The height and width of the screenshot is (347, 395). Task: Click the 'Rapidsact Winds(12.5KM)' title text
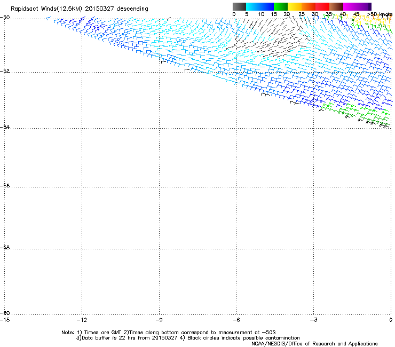point(46,9)
